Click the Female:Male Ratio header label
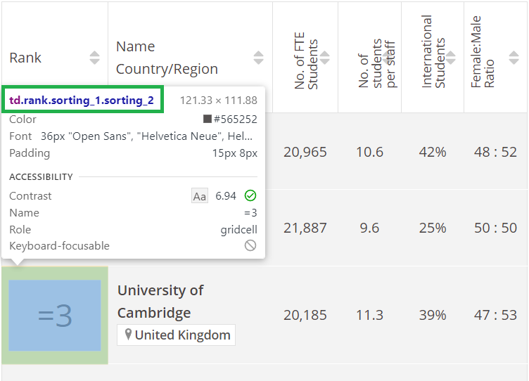 point(482,51)
